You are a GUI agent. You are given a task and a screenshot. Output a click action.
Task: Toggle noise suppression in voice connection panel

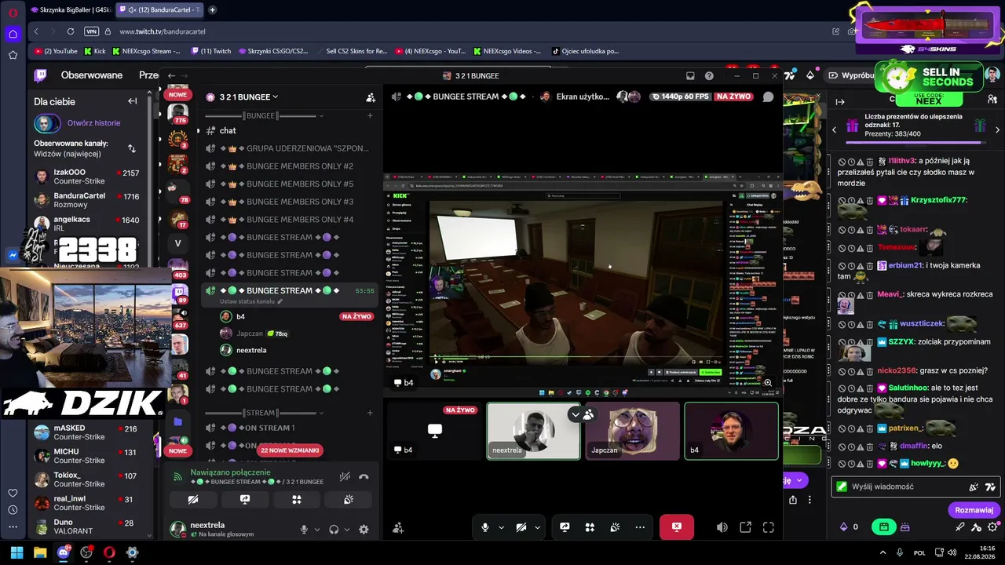[345, 476]
